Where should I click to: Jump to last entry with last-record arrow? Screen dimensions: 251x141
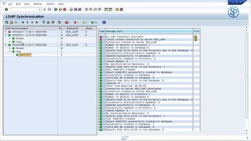[x=36, y=22]
